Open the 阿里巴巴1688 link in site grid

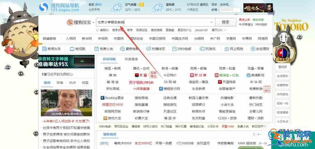[113, 105]
